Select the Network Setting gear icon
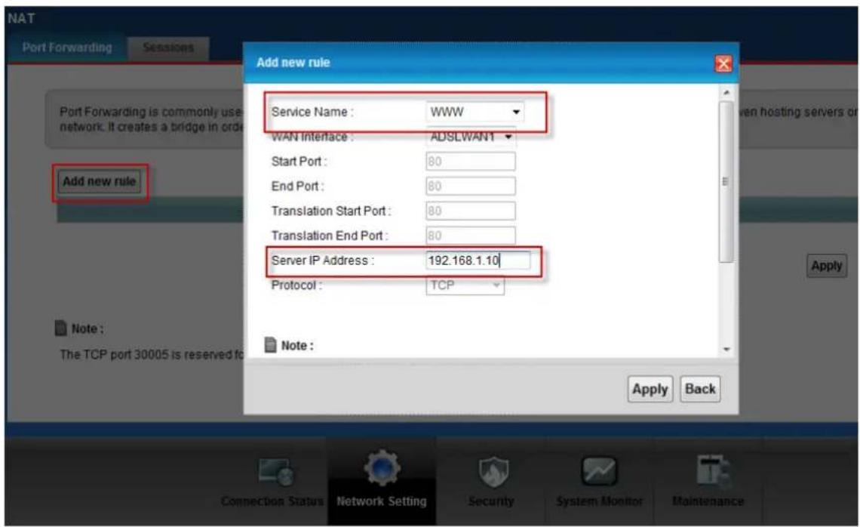This screenshot has width=860, height=527. click(x=382, y=467)
